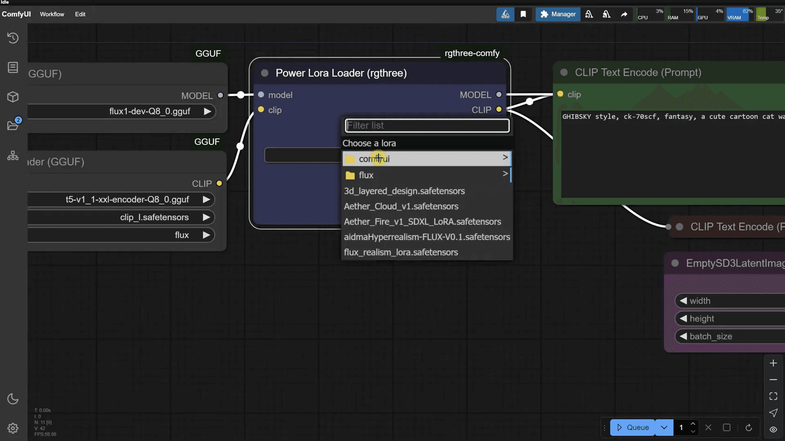The image size is (785, 441).
Task: Increase the batch count up arrow
Action: (693, 424)
